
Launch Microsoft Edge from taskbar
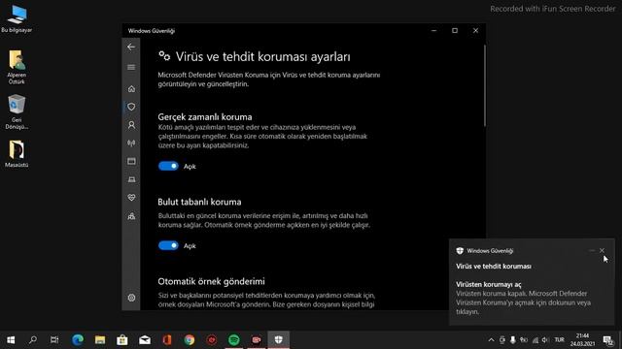coord(78,340)
